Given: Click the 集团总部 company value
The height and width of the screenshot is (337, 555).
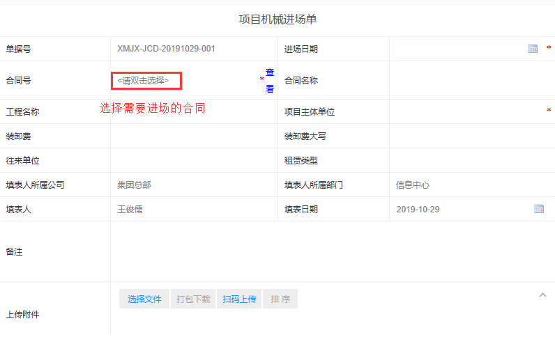Looking at the screenshot, I should pos(134,185).
